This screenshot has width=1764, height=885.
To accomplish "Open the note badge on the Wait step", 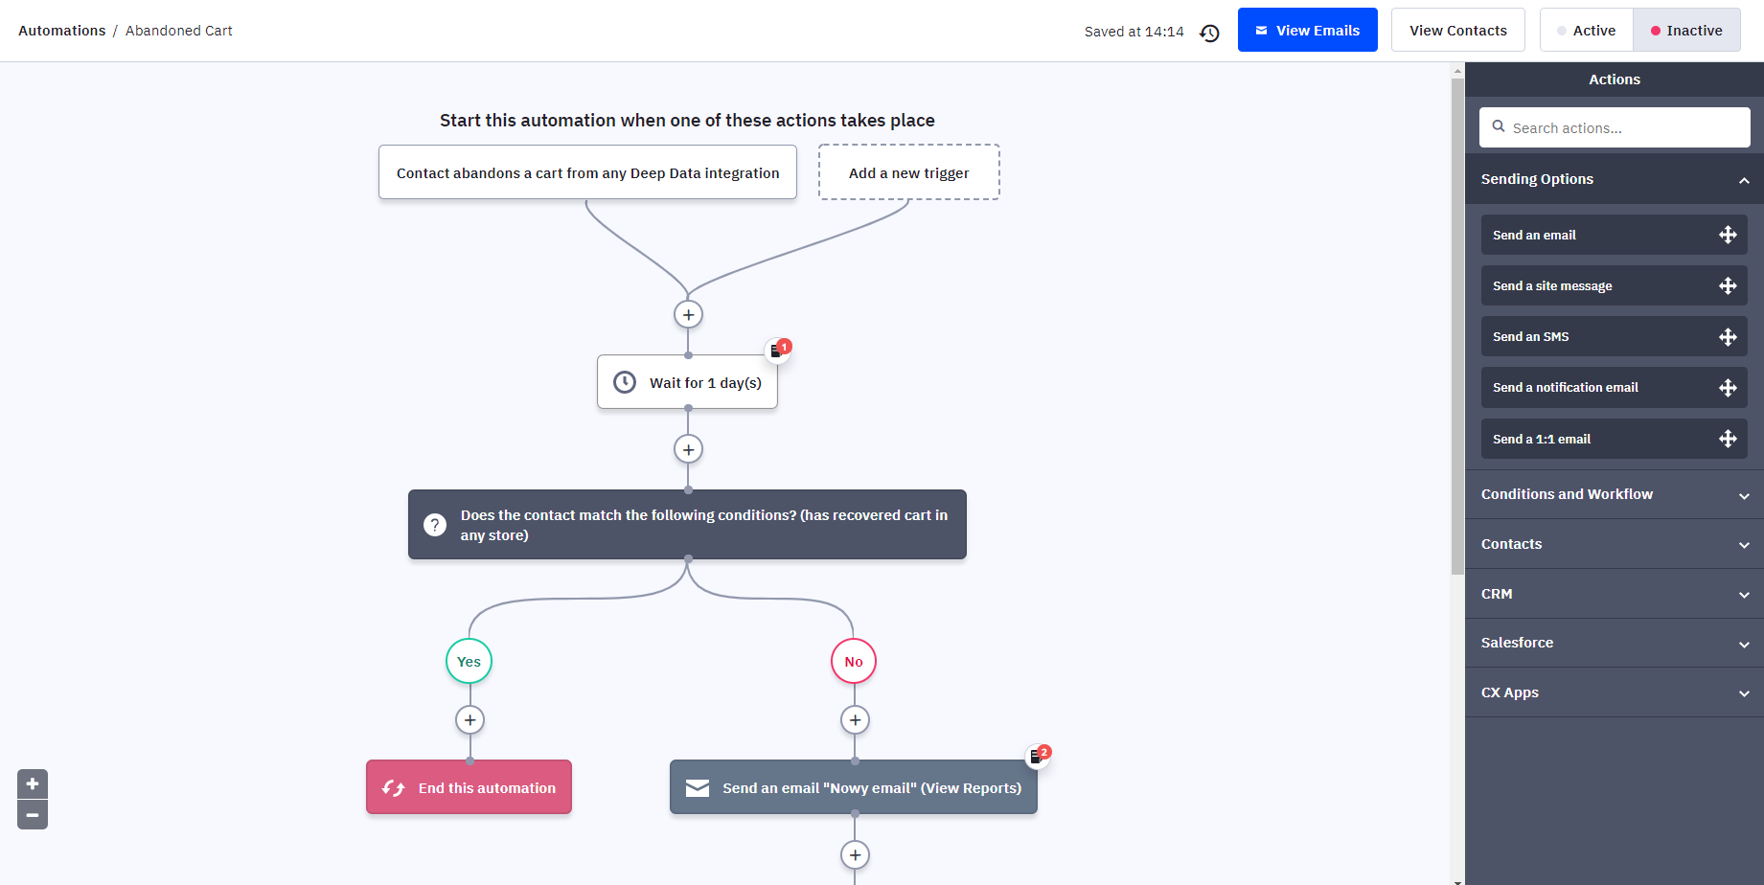I will click(779, 350).
